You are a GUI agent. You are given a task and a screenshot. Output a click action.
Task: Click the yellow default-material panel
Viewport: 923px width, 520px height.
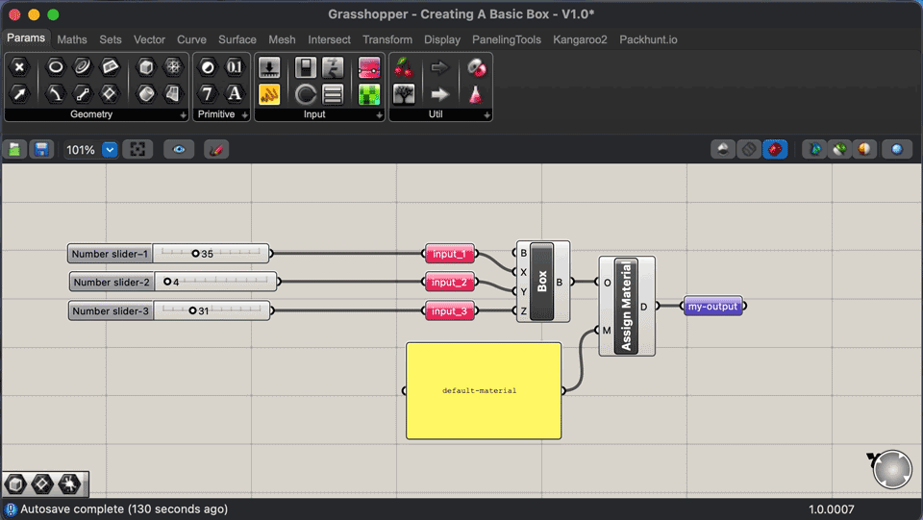[484, 390]
